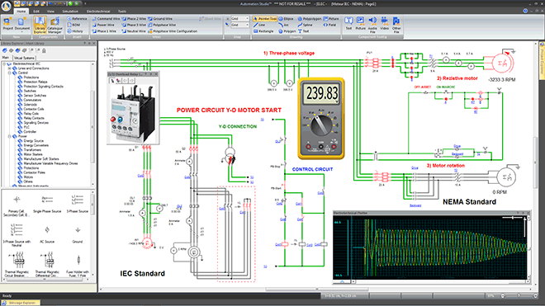Select the Arc drawing tool

point(283,25)
